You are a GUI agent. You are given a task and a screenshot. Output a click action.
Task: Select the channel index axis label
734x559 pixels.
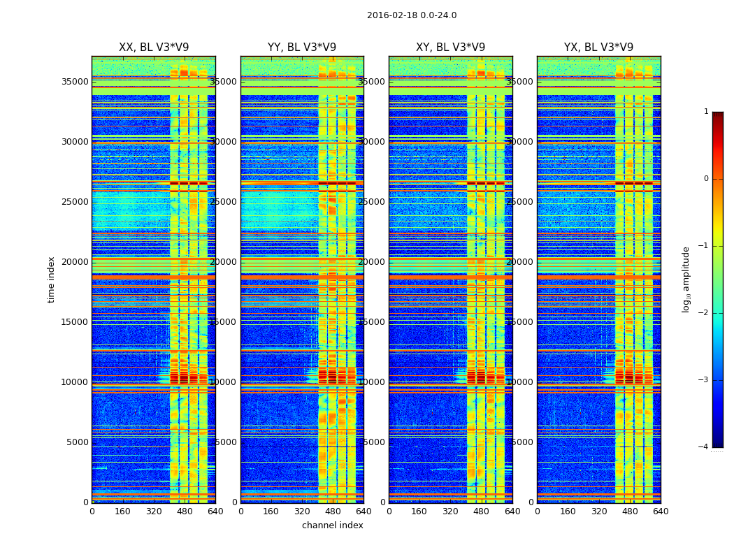point(332,525)
